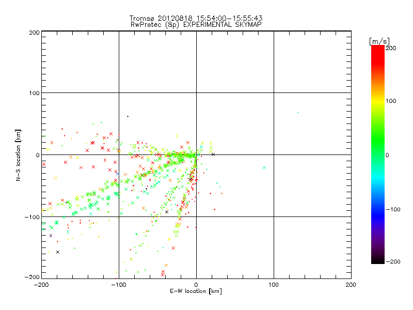Click the 'N-S location [km]' axis label
The width and height of the screenshot is (413, 310).
pyautogui.click(x=18, y=156)
